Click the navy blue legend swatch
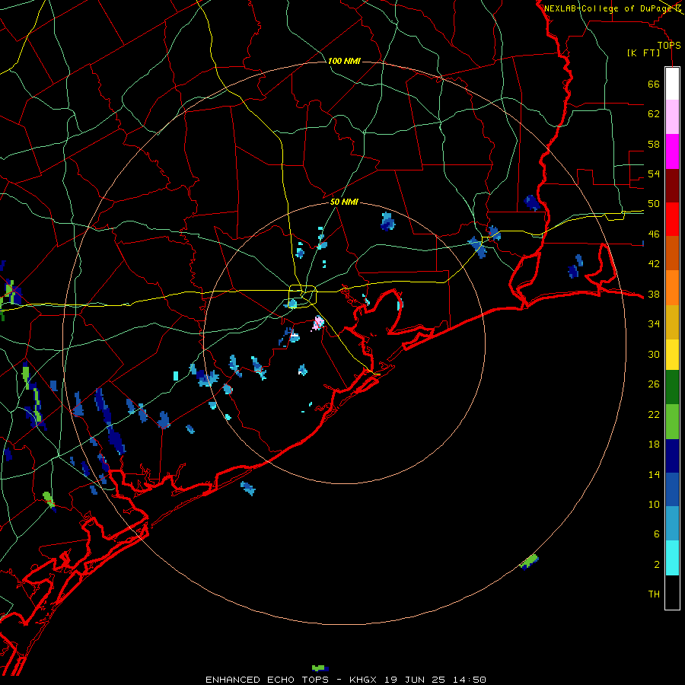Viewport: 685px width, 685px height. tap(672, 456)
